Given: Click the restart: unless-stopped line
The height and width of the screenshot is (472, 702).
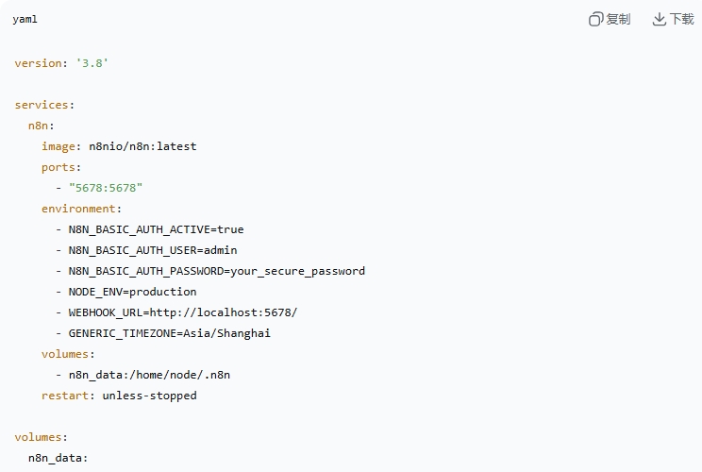Looking at the screenshot, I should pos(118,396).
